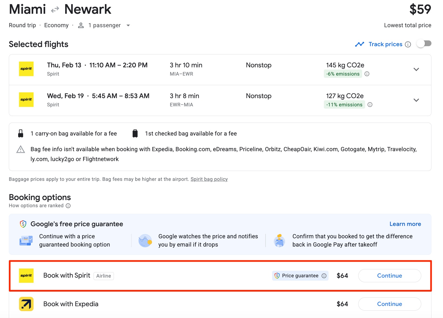Image resolution: width=443 pixels, height=318 pixels.
Task: Open the passenger count dropdown
Action: (x=128, y=25)
